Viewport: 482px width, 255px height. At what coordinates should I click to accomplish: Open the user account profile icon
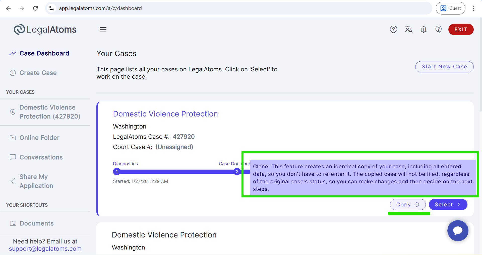click(x=393, y=29)
